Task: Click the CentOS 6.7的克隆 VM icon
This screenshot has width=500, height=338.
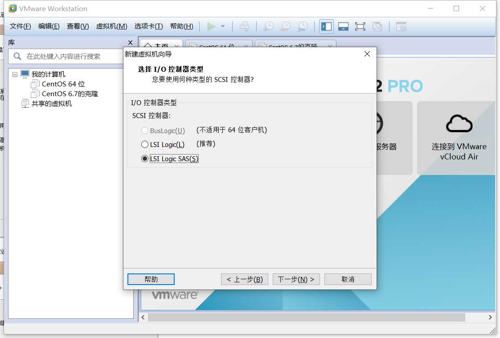Action: click(x=35, y=94)
